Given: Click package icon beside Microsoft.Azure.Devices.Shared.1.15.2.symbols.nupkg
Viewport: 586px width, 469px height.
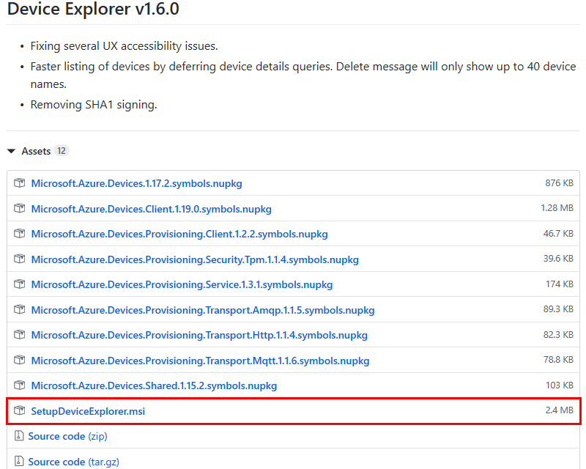Looking at the screenshot, I should tap(20, 385).
